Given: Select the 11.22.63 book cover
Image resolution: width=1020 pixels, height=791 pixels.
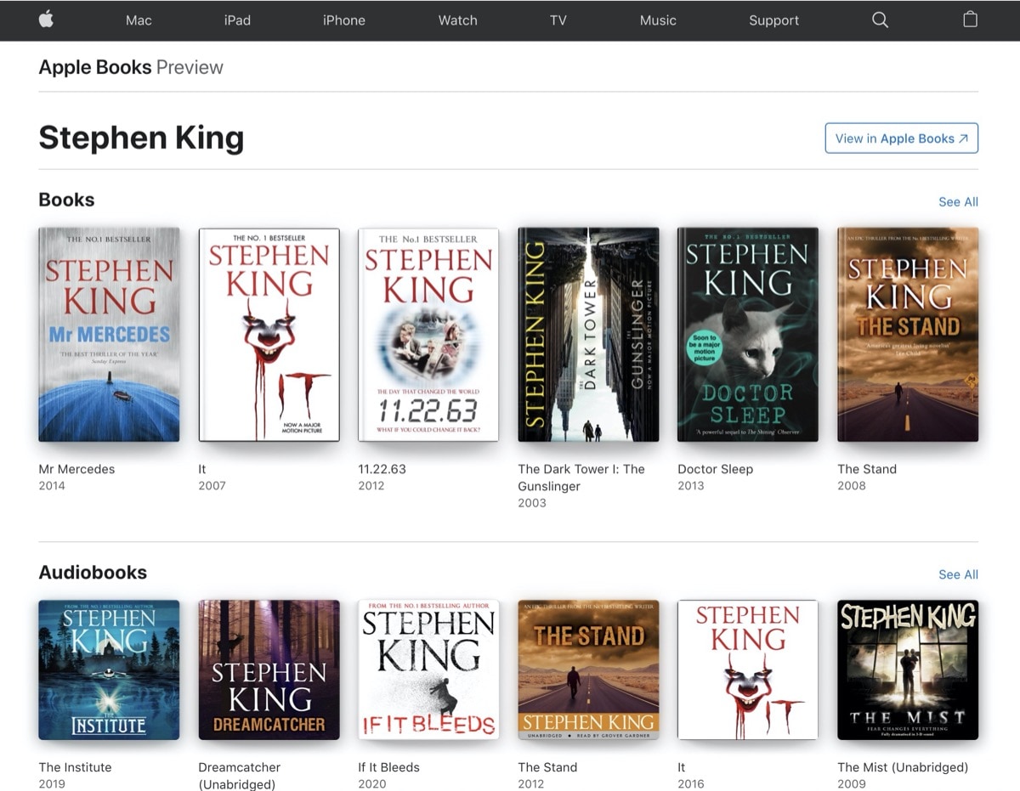Looking at the screenshot, I should coord(428,335).
